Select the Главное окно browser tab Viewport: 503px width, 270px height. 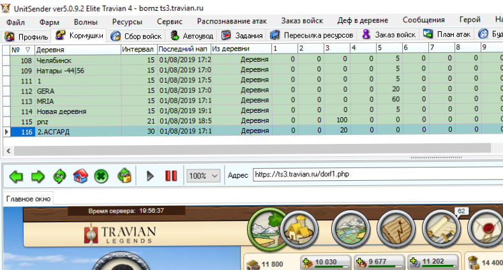click(x=28, y=199)
